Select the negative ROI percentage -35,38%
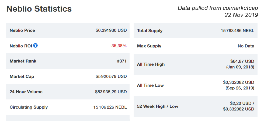The width and height of the screenshot is (264, 121). tap(118, 46)
